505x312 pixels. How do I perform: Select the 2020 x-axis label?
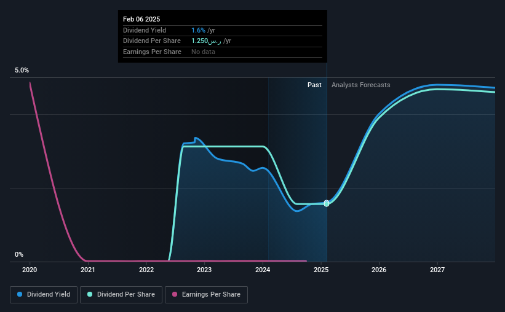point(30,270)
